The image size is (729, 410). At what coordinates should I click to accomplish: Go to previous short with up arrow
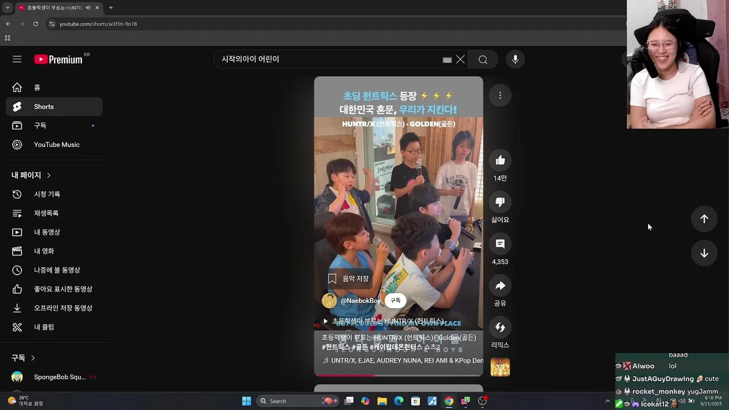coord(704,219)
